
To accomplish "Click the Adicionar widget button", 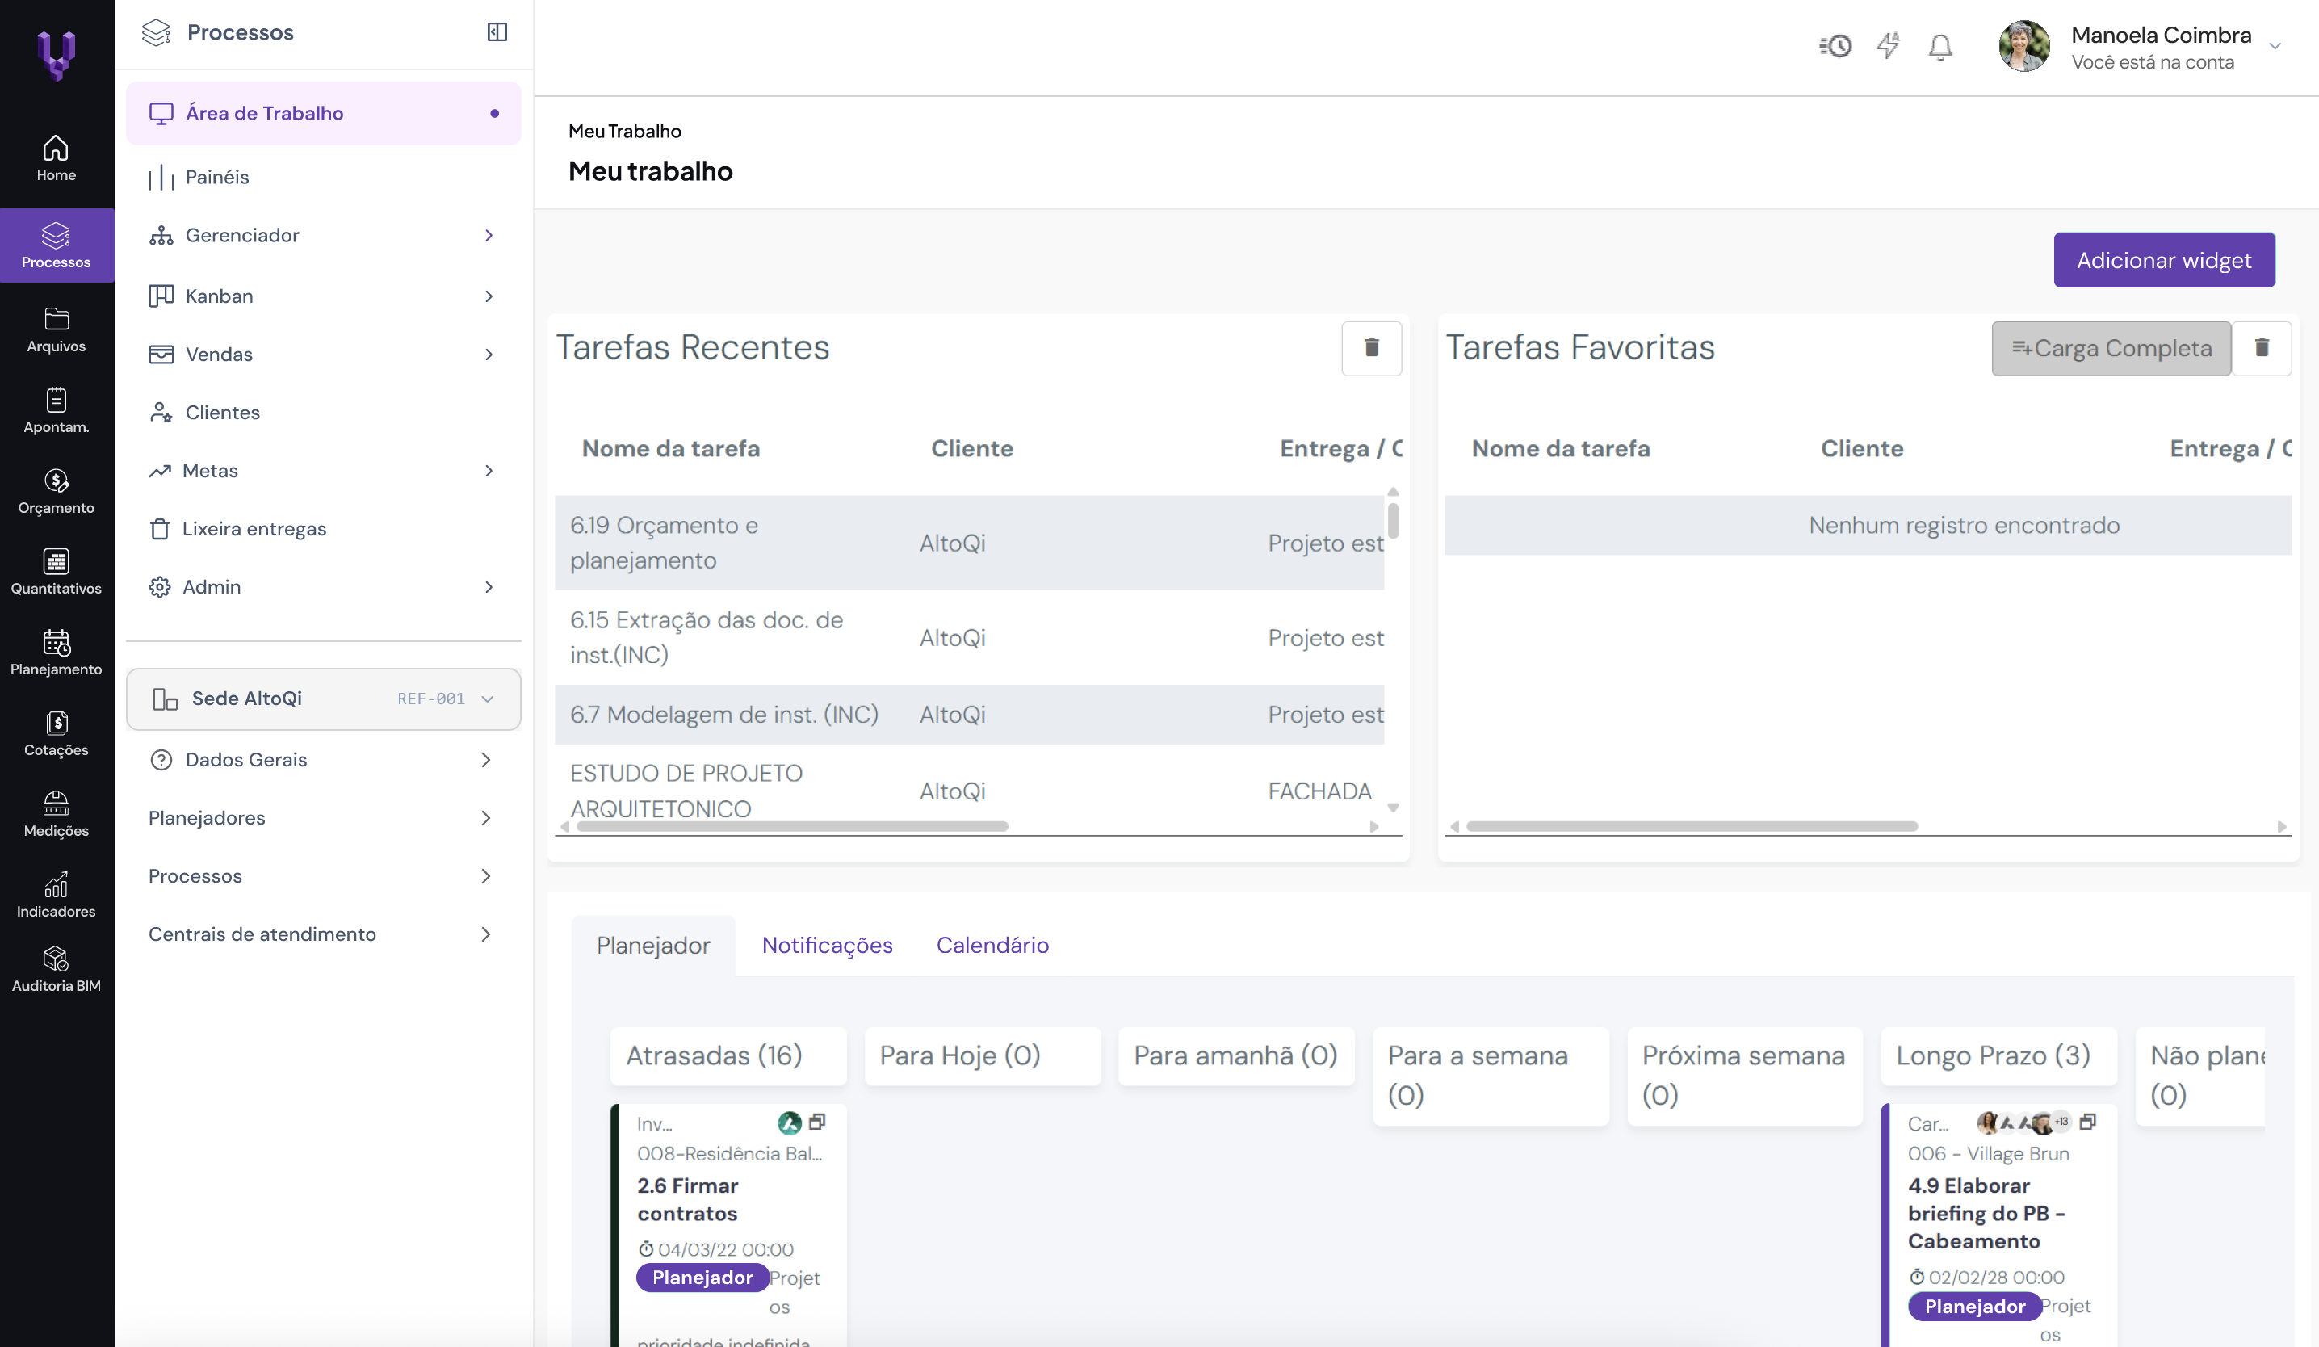I will 2165,260.
